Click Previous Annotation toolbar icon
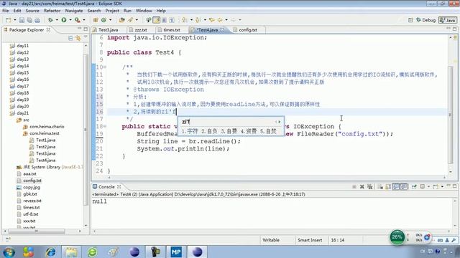 click(198, 20)
